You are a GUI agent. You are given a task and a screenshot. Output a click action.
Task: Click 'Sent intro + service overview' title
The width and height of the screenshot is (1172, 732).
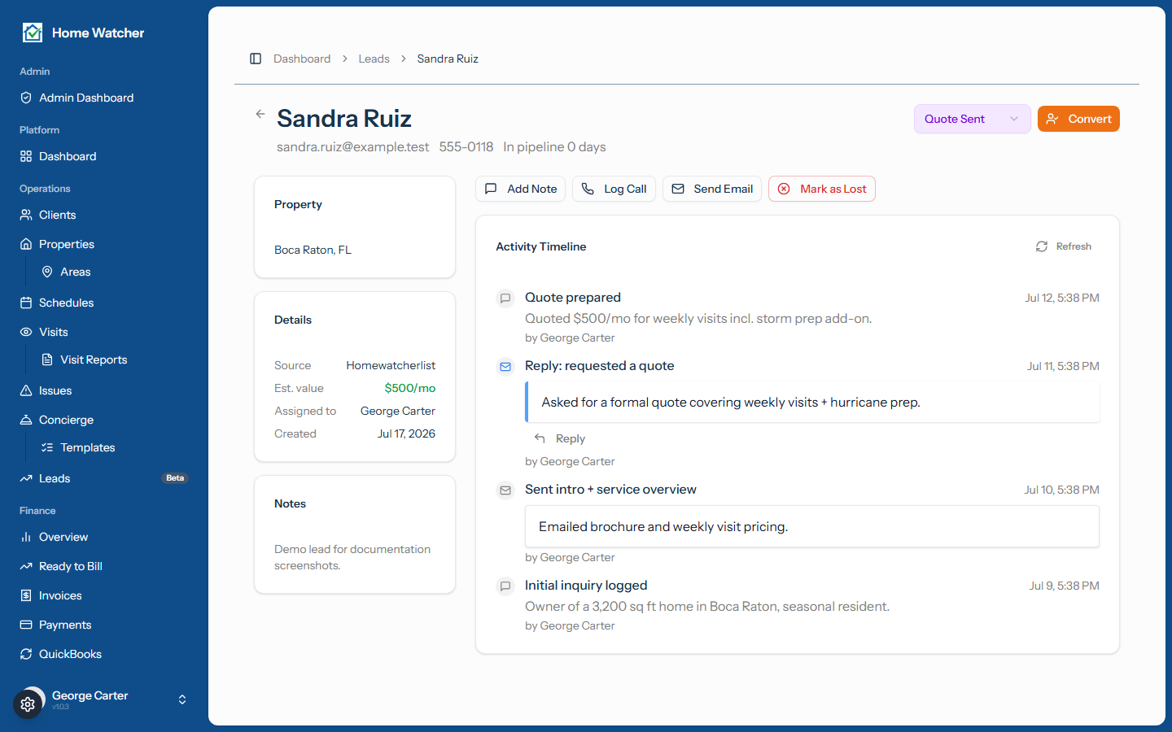[x=610, y=490]
